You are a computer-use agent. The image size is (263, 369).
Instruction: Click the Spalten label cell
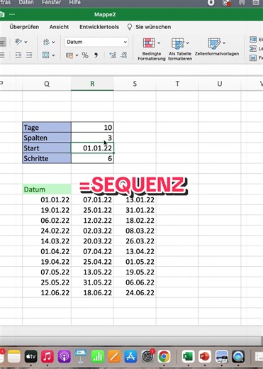pos(47,138)
